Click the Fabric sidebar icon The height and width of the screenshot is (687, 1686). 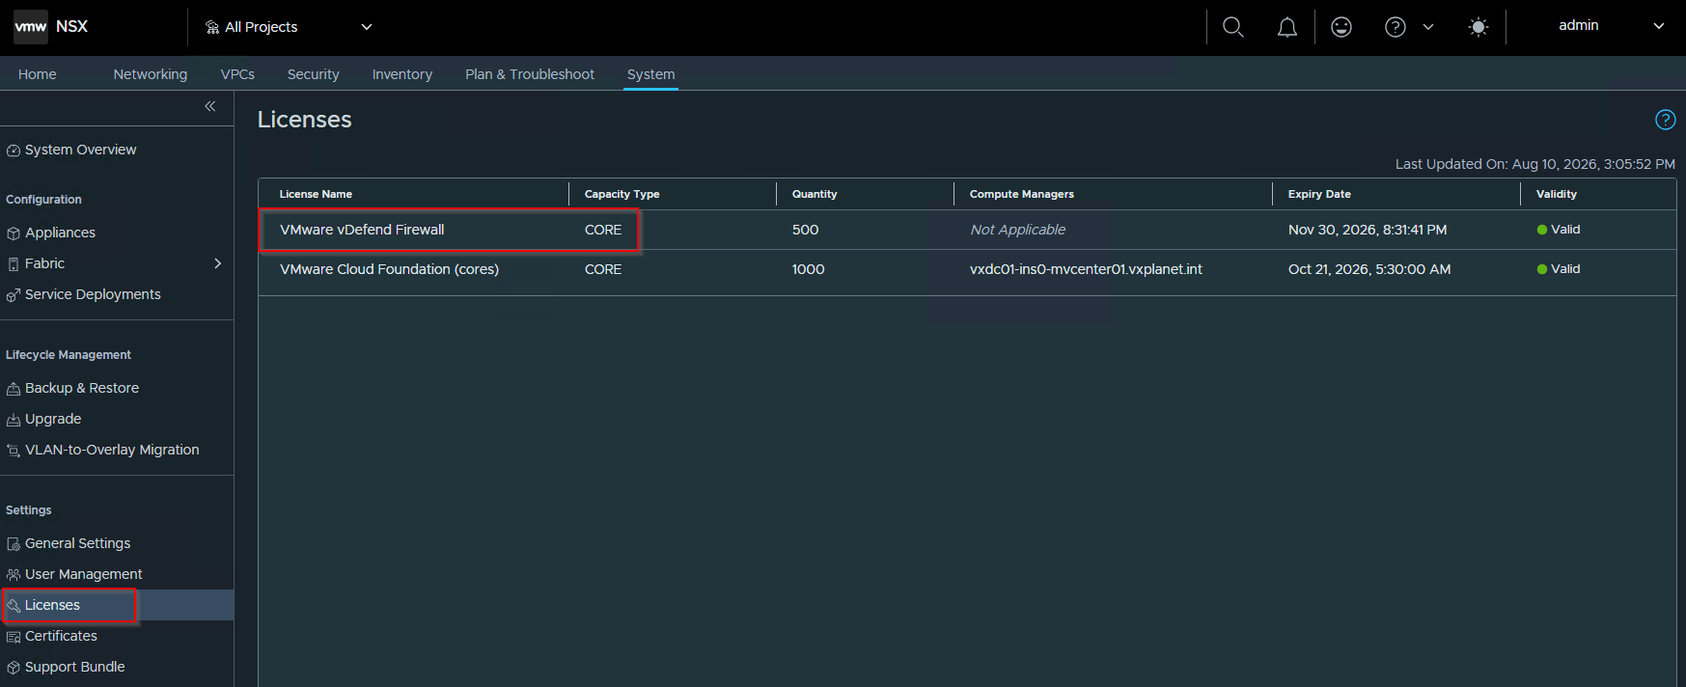[x=14, y=264]
